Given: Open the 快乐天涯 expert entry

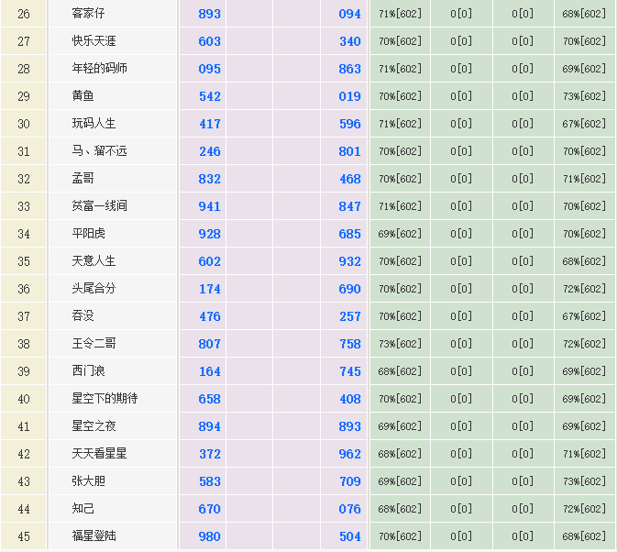Looking at the screenshot, I should [94, 41].
